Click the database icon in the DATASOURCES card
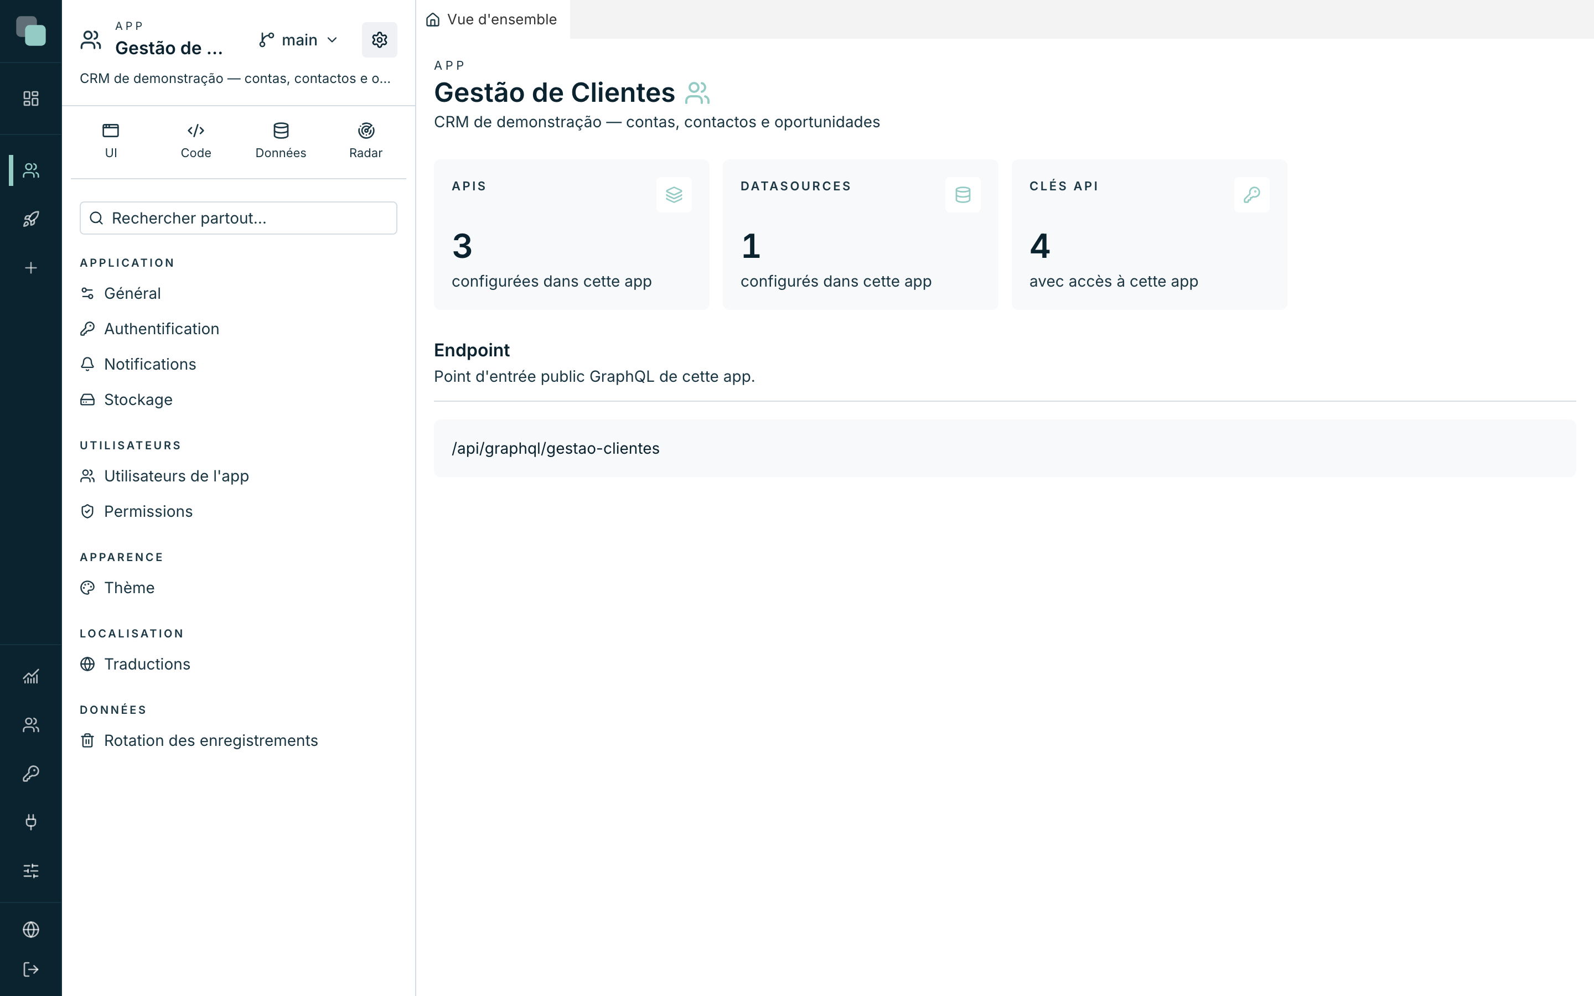 (963, 195)
